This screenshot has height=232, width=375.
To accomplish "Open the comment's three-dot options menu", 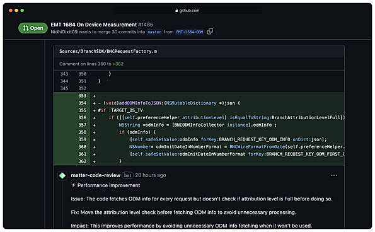I will 334,175.
